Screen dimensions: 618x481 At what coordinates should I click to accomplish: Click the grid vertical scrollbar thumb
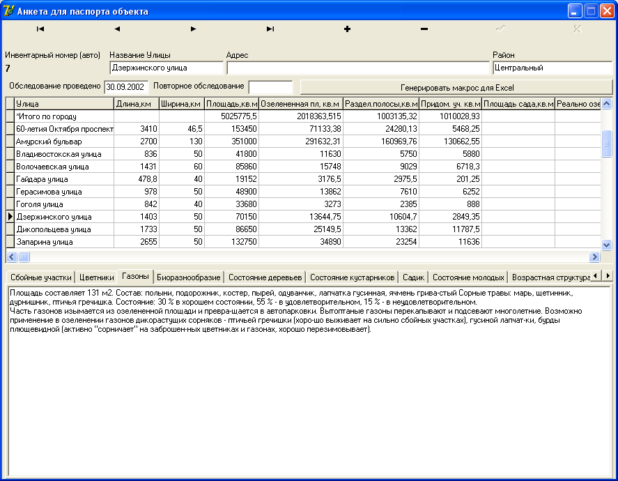click(607, 144)
